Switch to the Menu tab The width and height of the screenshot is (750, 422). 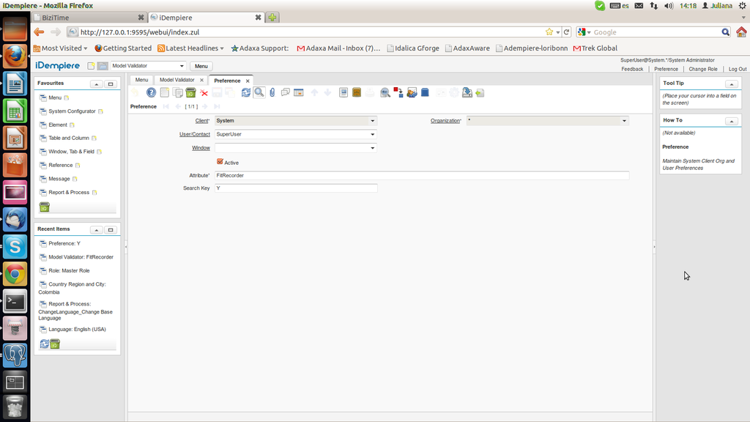[x=141, y=80]
